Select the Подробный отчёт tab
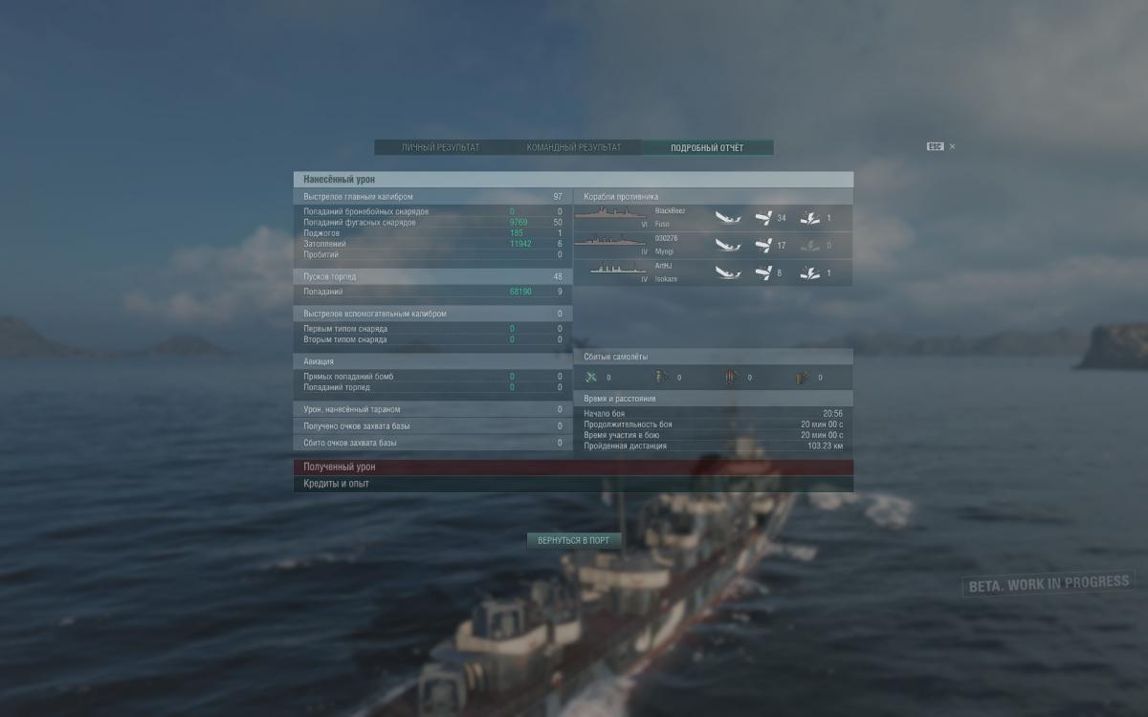Viewport: 1148px width, 717px height. [x=707, y=148]
